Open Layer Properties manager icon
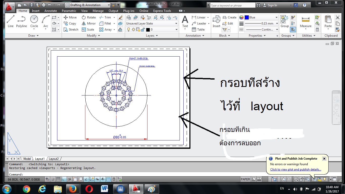This screenshot has width=345, height=194. 129,17
